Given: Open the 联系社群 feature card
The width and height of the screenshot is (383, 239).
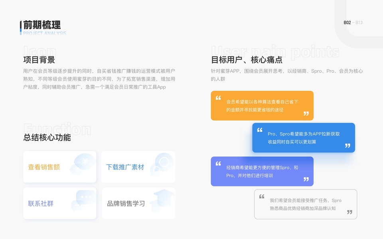Looking at the screenshot, I should (x=59, y=203).
